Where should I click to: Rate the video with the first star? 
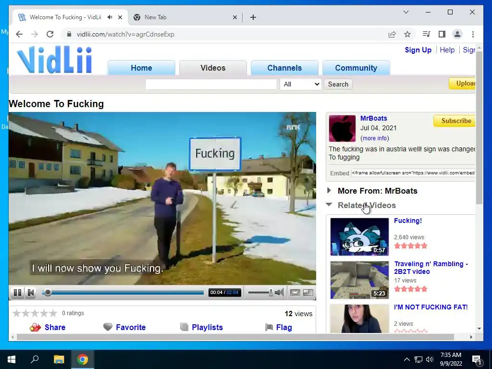tap(17, 313)
